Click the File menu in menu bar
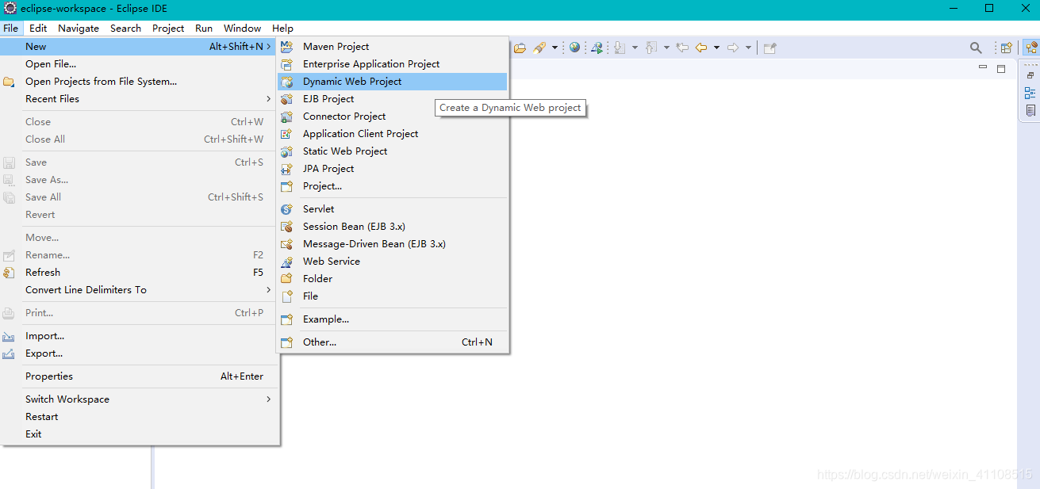 click(x=10, y=28)
